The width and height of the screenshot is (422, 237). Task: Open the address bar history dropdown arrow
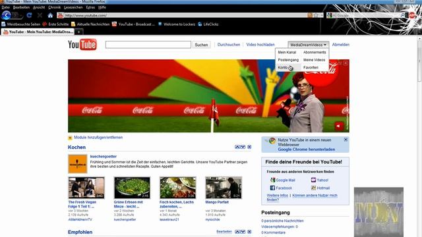pos(322,15)
